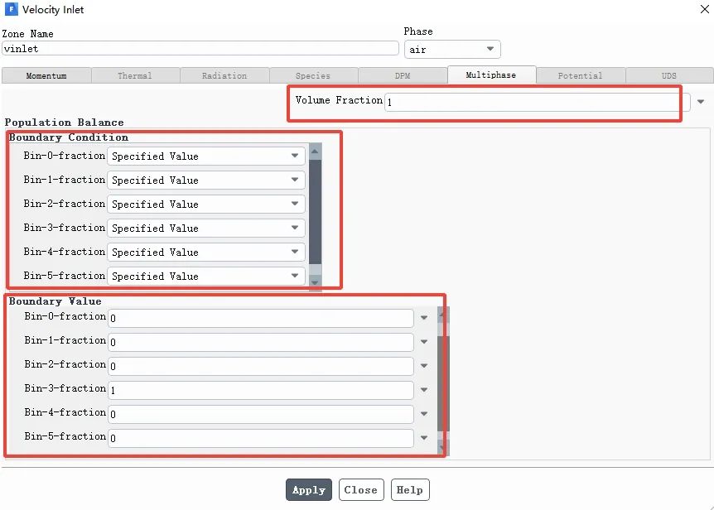Click the Close button at bottom
The width and height of the screenshot is (714, 510).
(360, 490)
